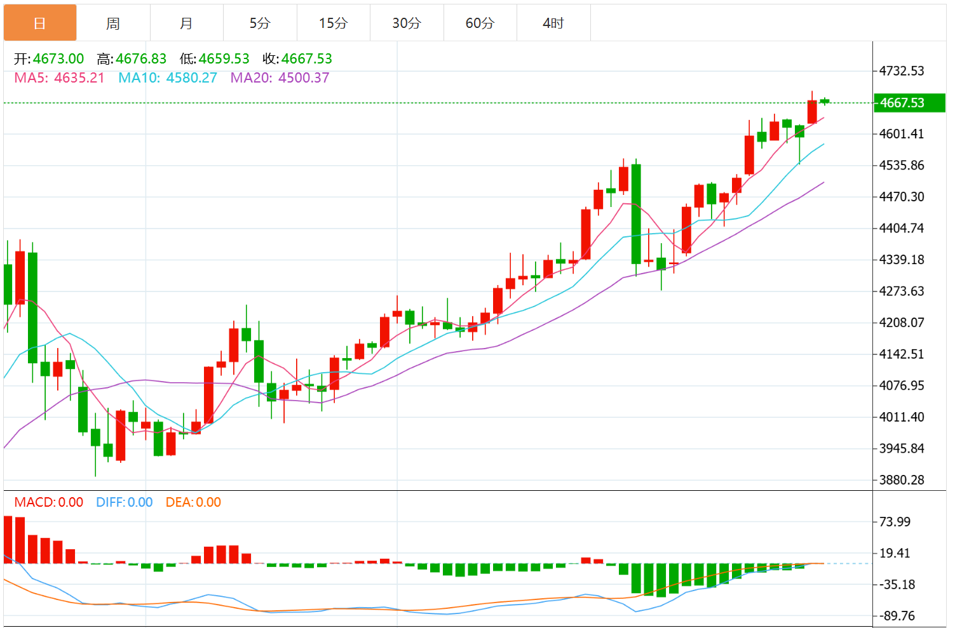This screenshot has width=955, height=628.
Task: Click the 收 close price value
Action: click(306, 59)
